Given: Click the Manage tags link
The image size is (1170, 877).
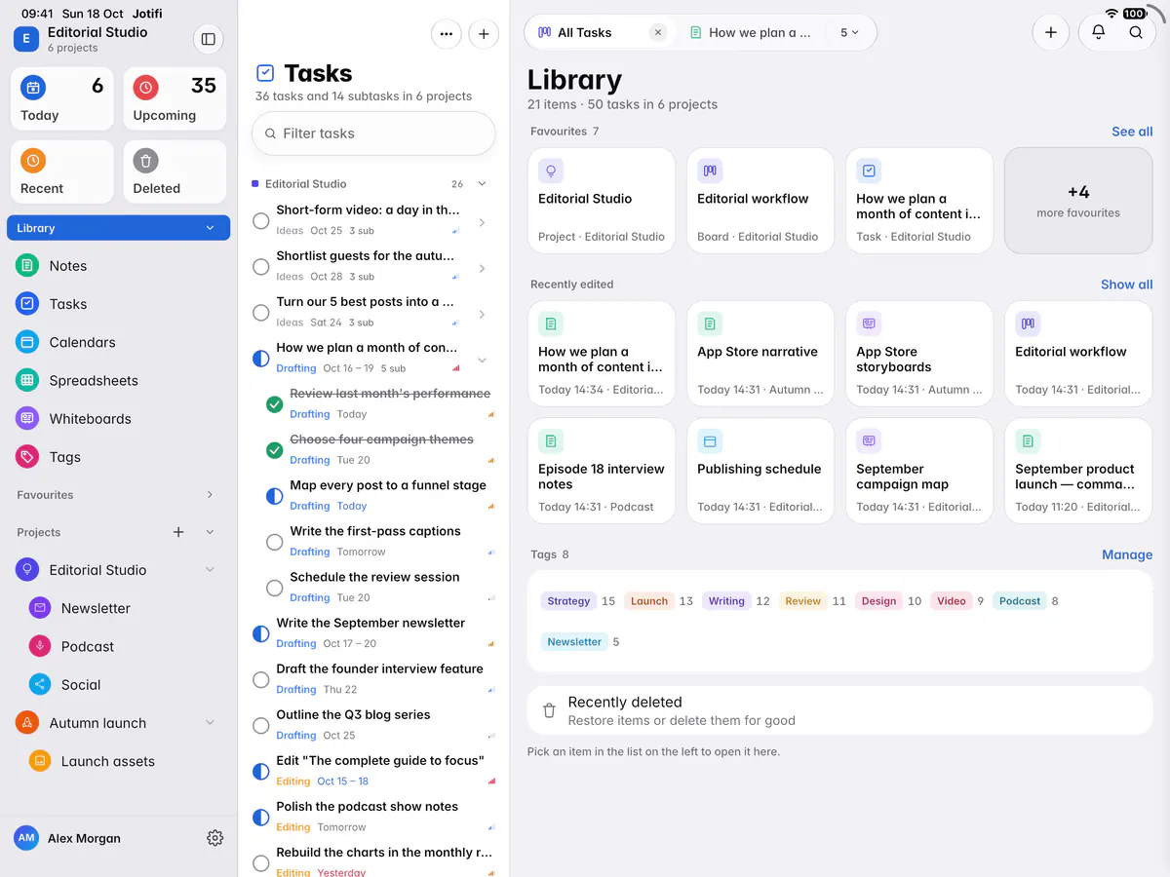Looking at the screenshot, I should (1127, 554).
